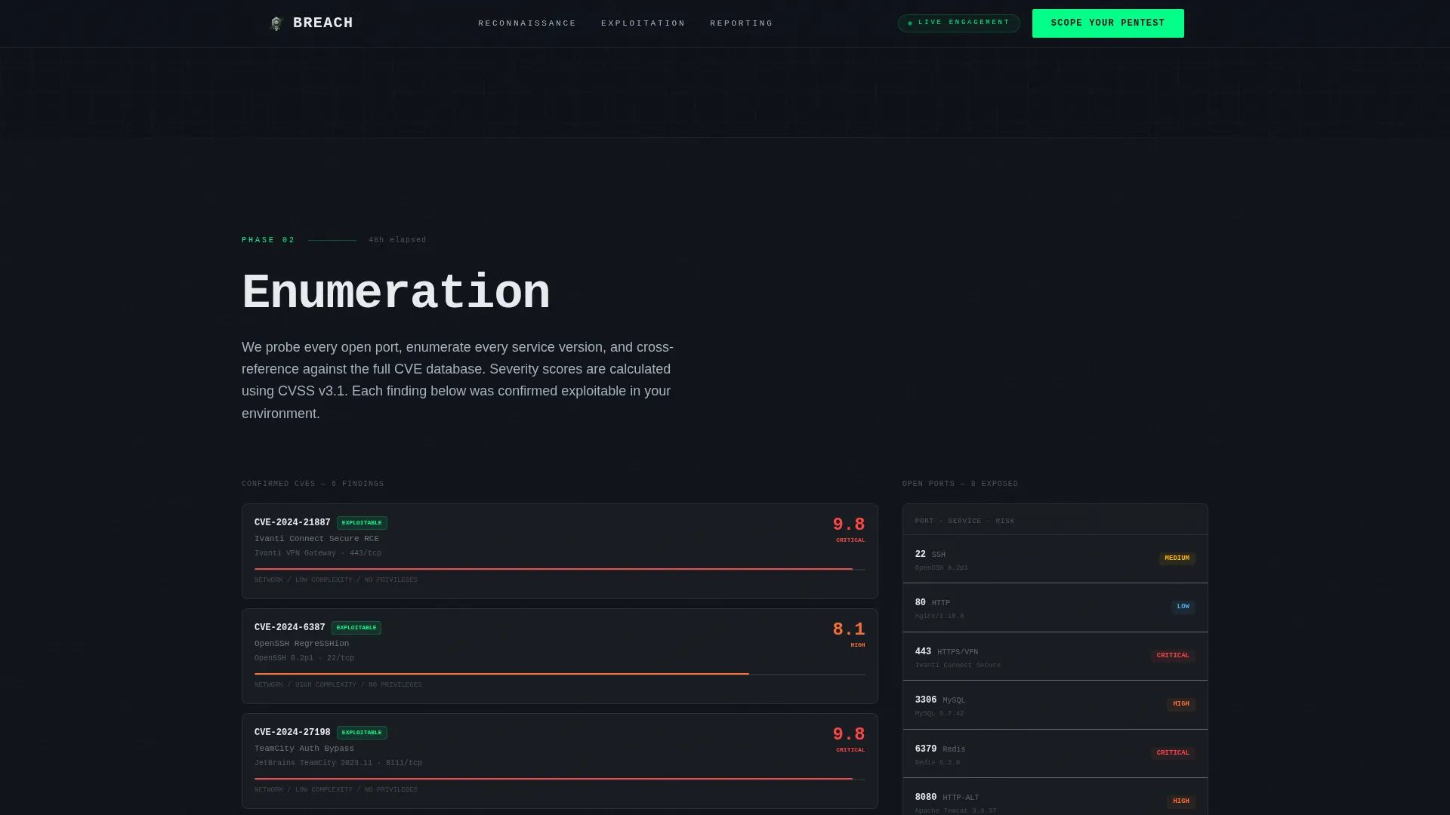
Task: Click the PHASE 02 label
Action: click(268, 240)
